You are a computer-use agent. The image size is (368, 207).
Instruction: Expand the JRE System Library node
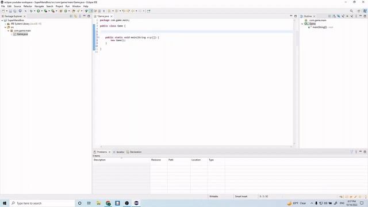tap(5, 24)
